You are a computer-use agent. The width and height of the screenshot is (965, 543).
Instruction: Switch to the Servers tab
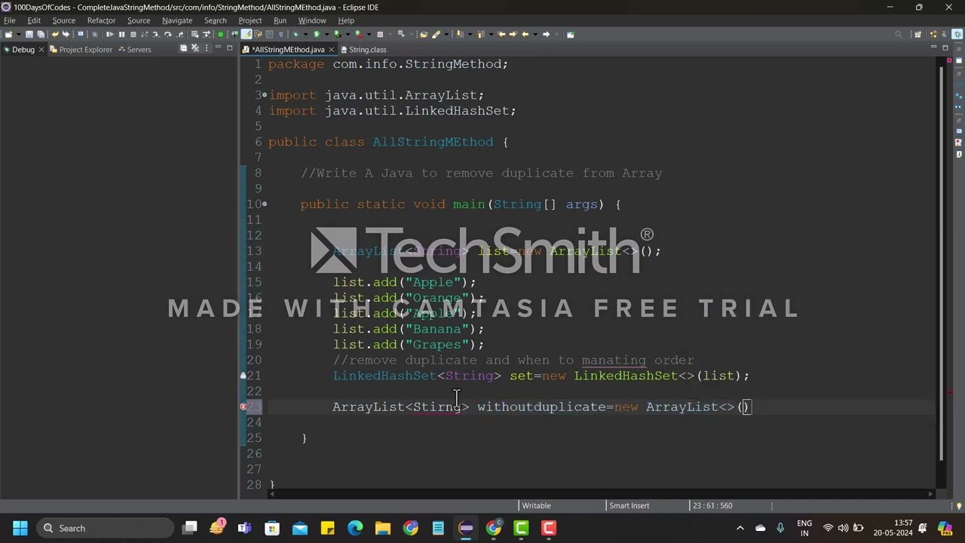pos(134,49)
